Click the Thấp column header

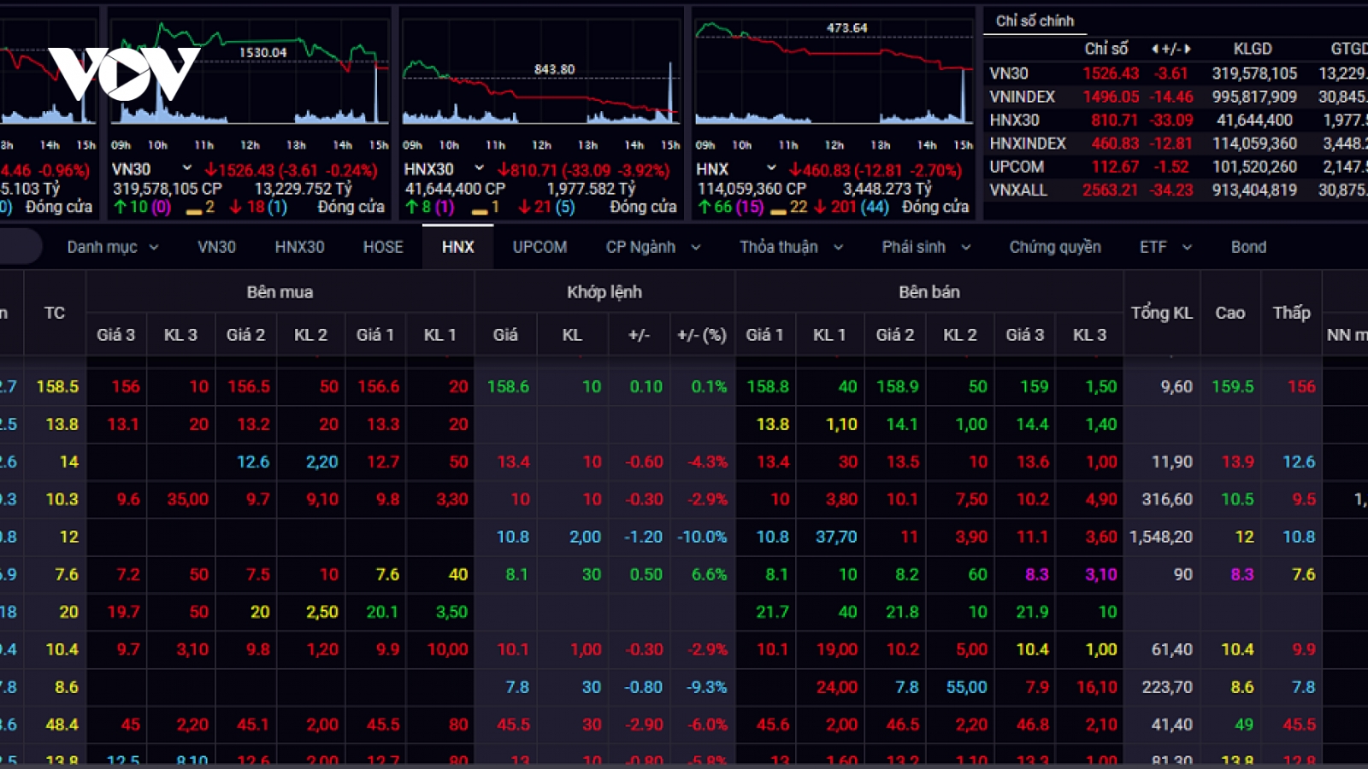tap(1291, 313)
